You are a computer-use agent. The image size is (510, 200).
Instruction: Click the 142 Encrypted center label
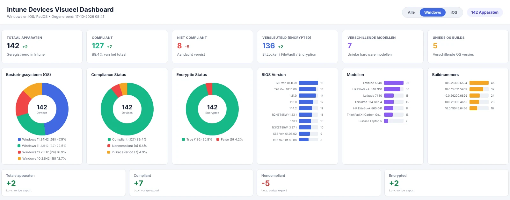pos(212,109)
